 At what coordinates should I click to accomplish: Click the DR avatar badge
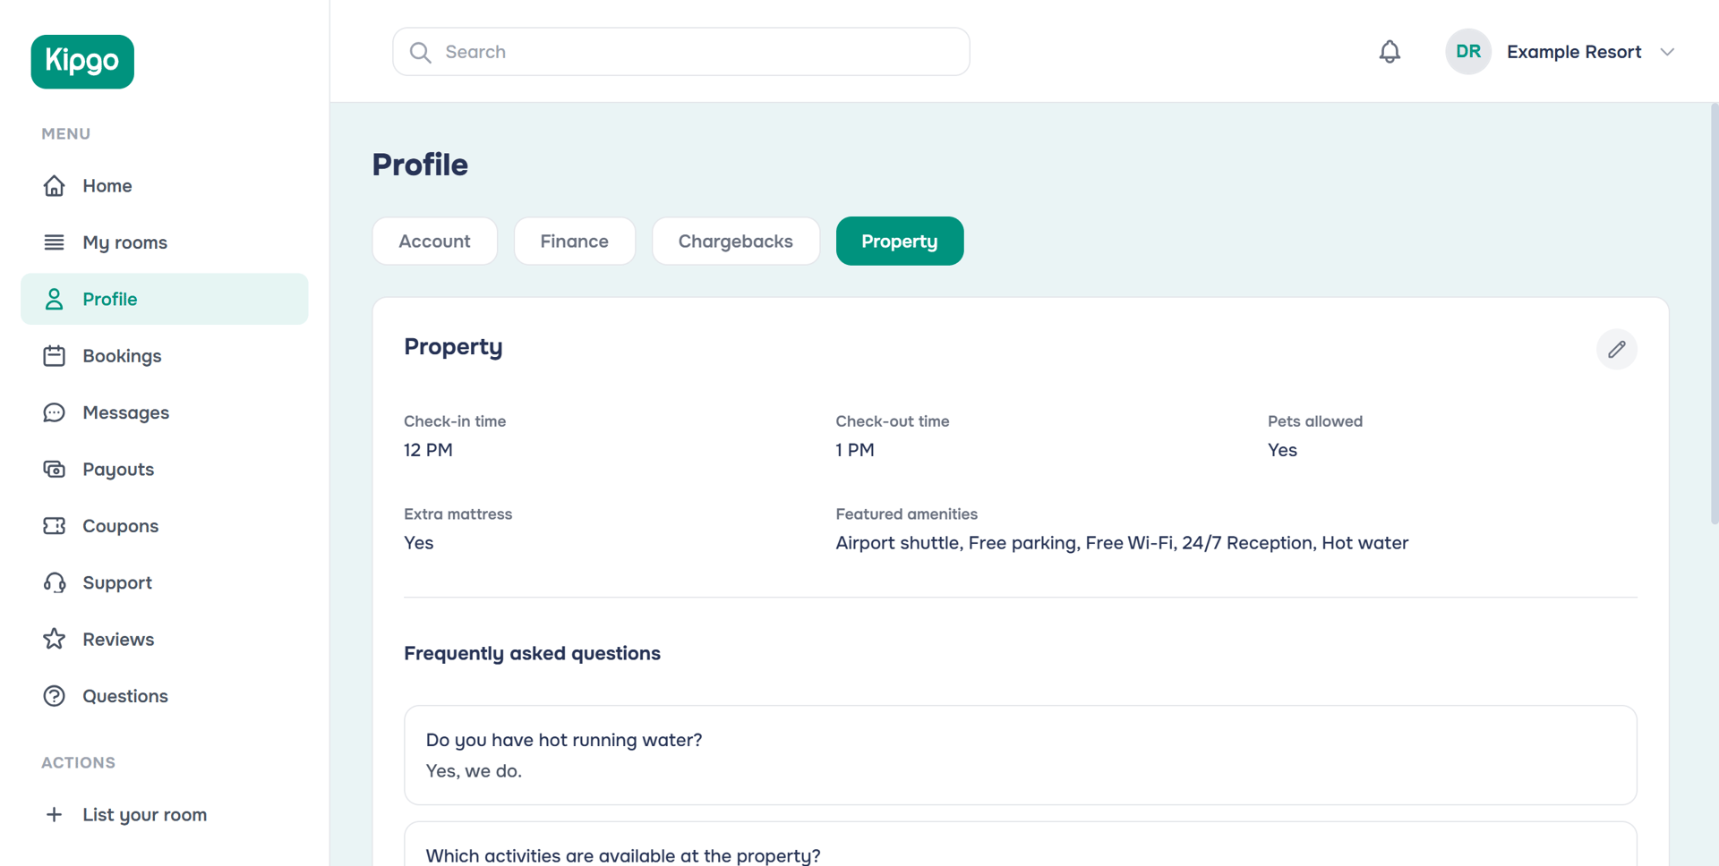(x=1467, y=52)
